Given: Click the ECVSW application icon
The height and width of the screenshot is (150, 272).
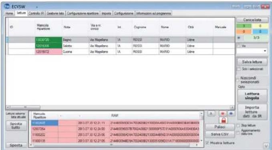Looking at the screenshot, I should pos(7,6).
